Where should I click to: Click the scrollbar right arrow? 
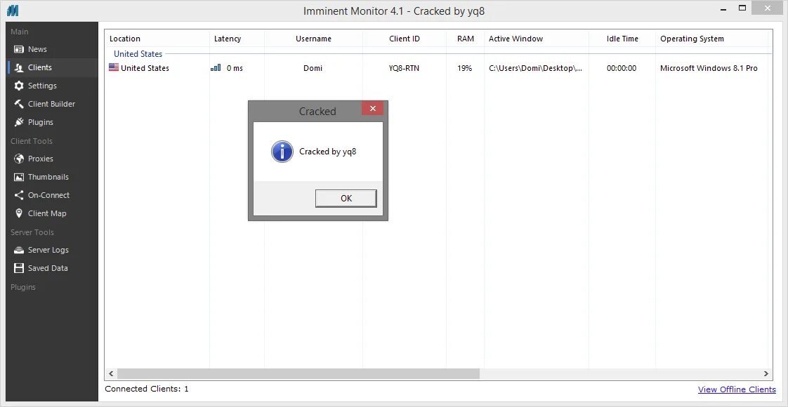pyautogui.click(x=766, y=374)
